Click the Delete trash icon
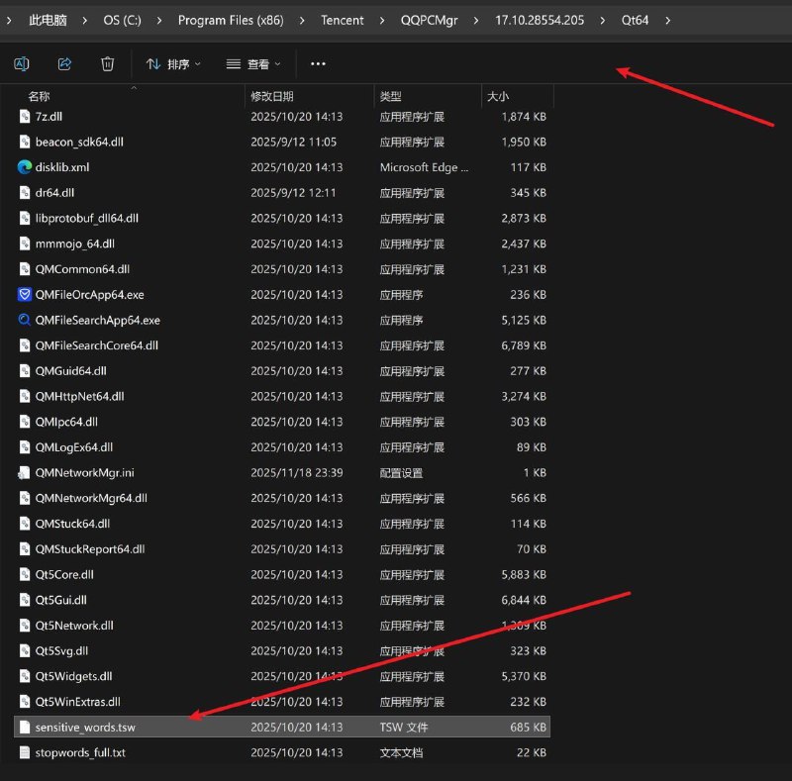The height and width of the screenshot is (781, 792). pos(108,64)
